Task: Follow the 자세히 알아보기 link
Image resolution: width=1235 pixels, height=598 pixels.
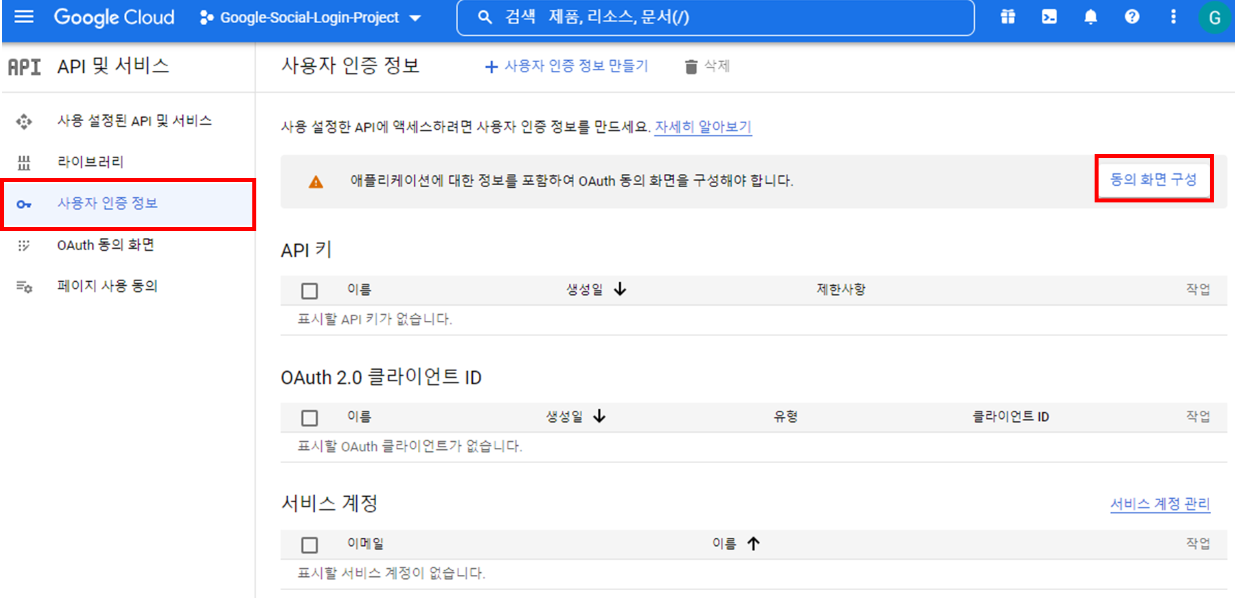Action: point(703,126)
